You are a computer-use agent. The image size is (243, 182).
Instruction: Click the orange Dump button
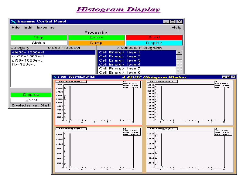(x=96, y=43)
